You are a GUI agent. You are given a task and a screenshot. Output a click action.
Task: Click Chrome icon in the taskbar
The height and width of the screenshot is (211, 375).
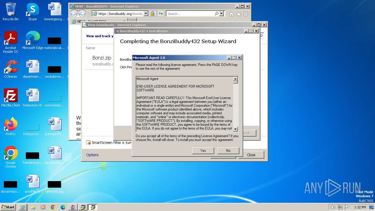pos(53,207)
